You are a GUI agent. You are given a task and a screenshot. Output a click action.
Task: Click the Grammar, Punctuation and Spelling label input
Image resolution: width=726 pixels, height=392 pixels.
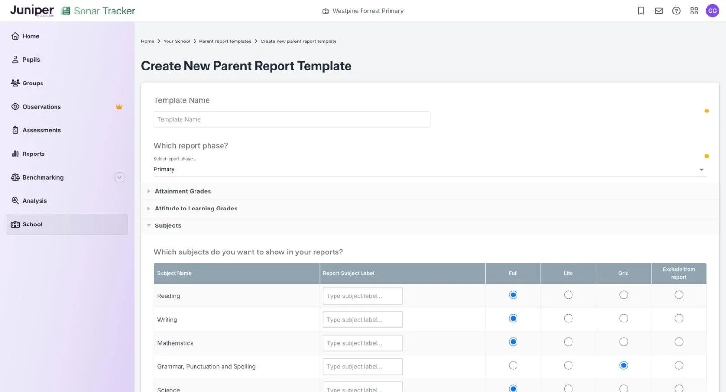[x=363, y=367]
